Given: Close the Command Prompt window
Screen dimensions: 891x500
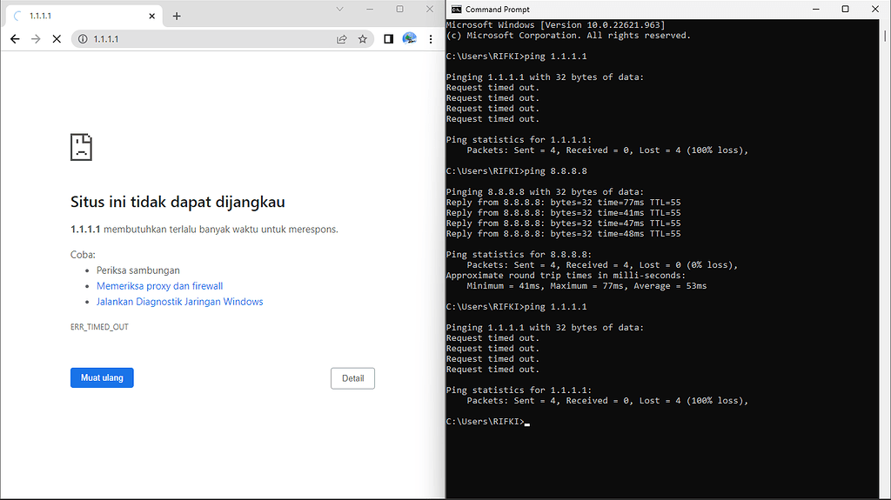Looking at the screenshot, I should tap(875, 9).
